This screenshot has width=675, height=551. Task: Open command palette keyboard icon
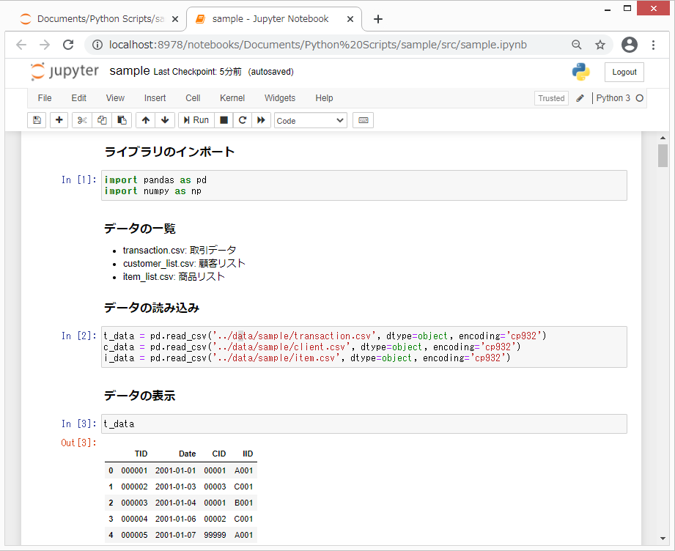click(363, 120)
